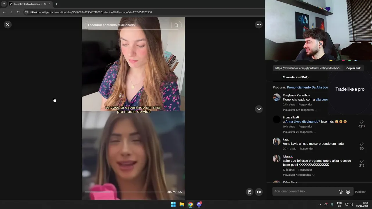Click the @ mention icon in comment box
The height and width of the screenshot is (209, 372).
tap(341, 192)
